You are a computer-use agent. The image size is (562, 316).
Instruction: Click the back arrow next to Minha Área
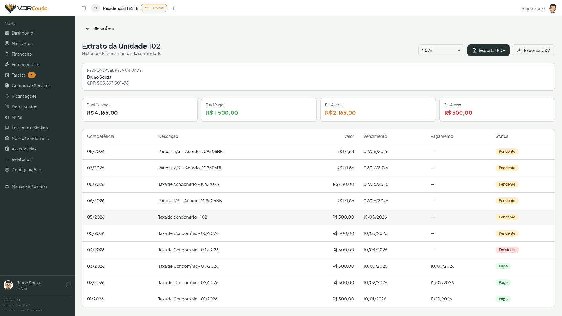pyautogui.click(x=88, y=29)
